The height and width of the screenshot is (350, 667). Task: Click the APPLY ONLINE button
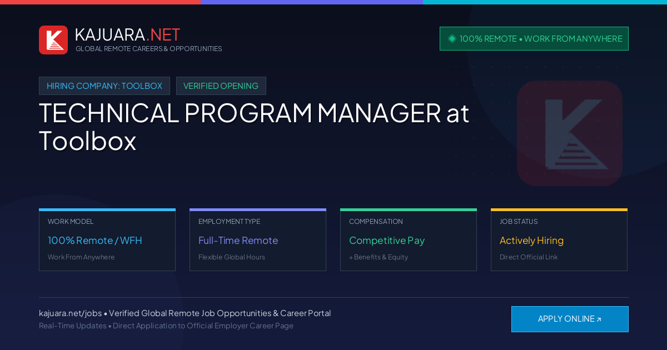pyautogui.click(x=570, y=319)
